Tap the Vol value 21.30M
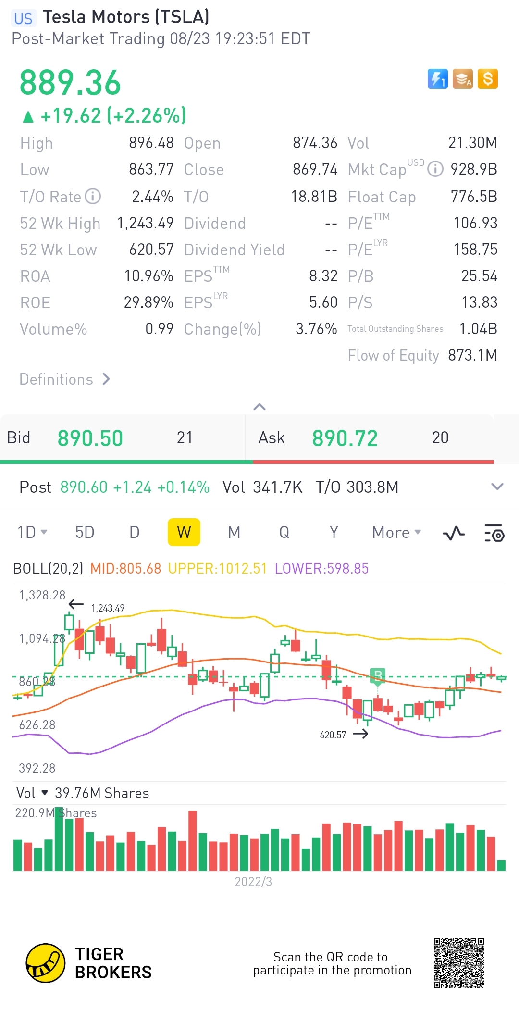The image size is (519, 1036). point(472,143)
